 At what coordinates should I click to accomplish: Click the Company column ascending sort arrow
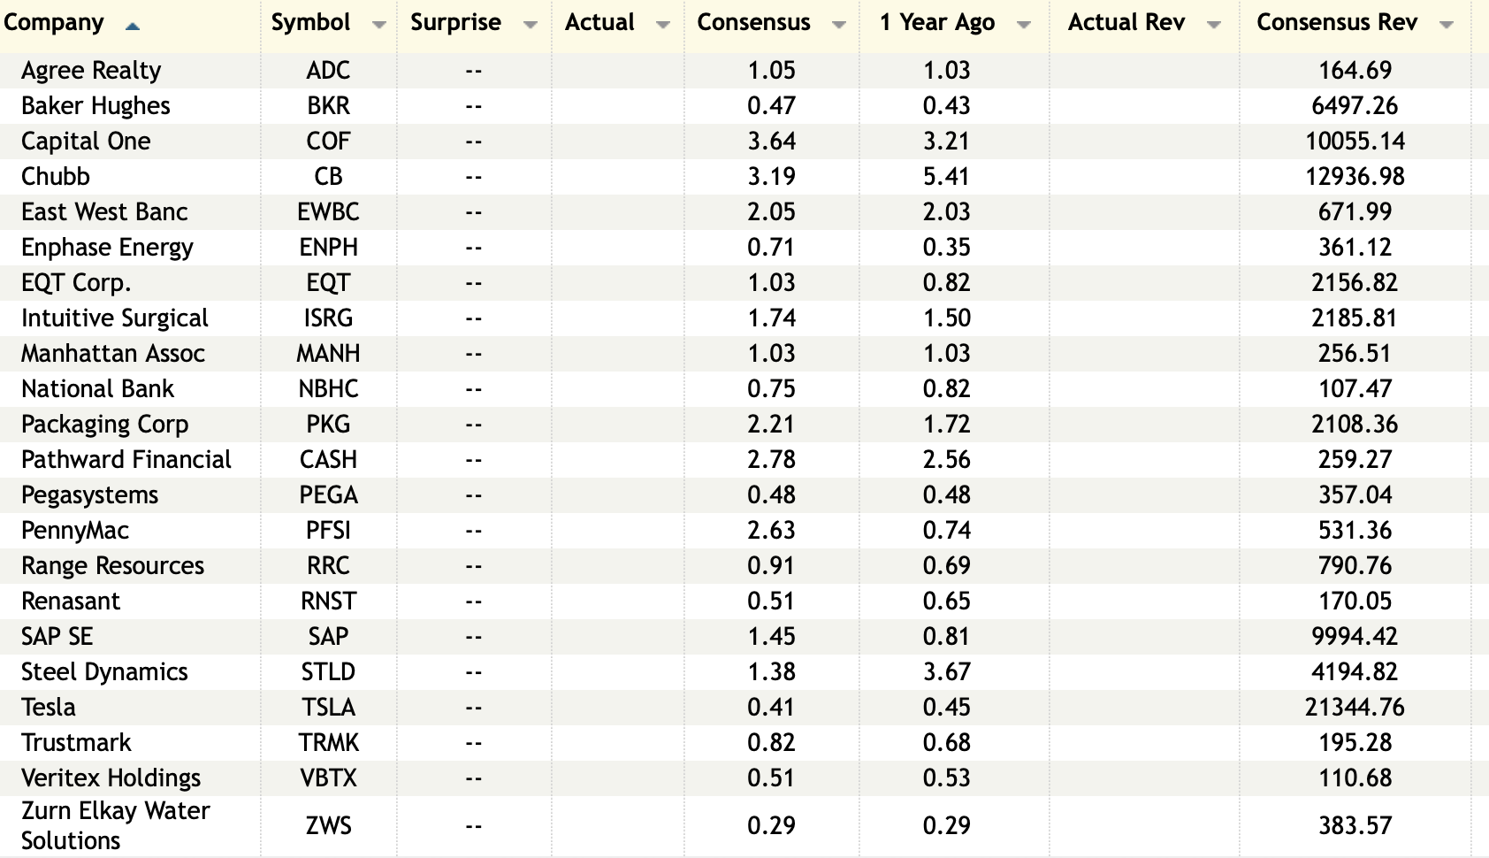pyautogui.click(x=133, y=27)
